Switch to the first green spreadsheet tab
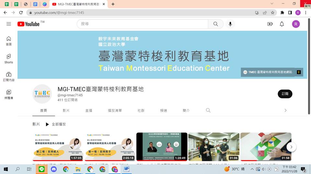The width and height of the screenshot is (311, 174). pos(6,4)
